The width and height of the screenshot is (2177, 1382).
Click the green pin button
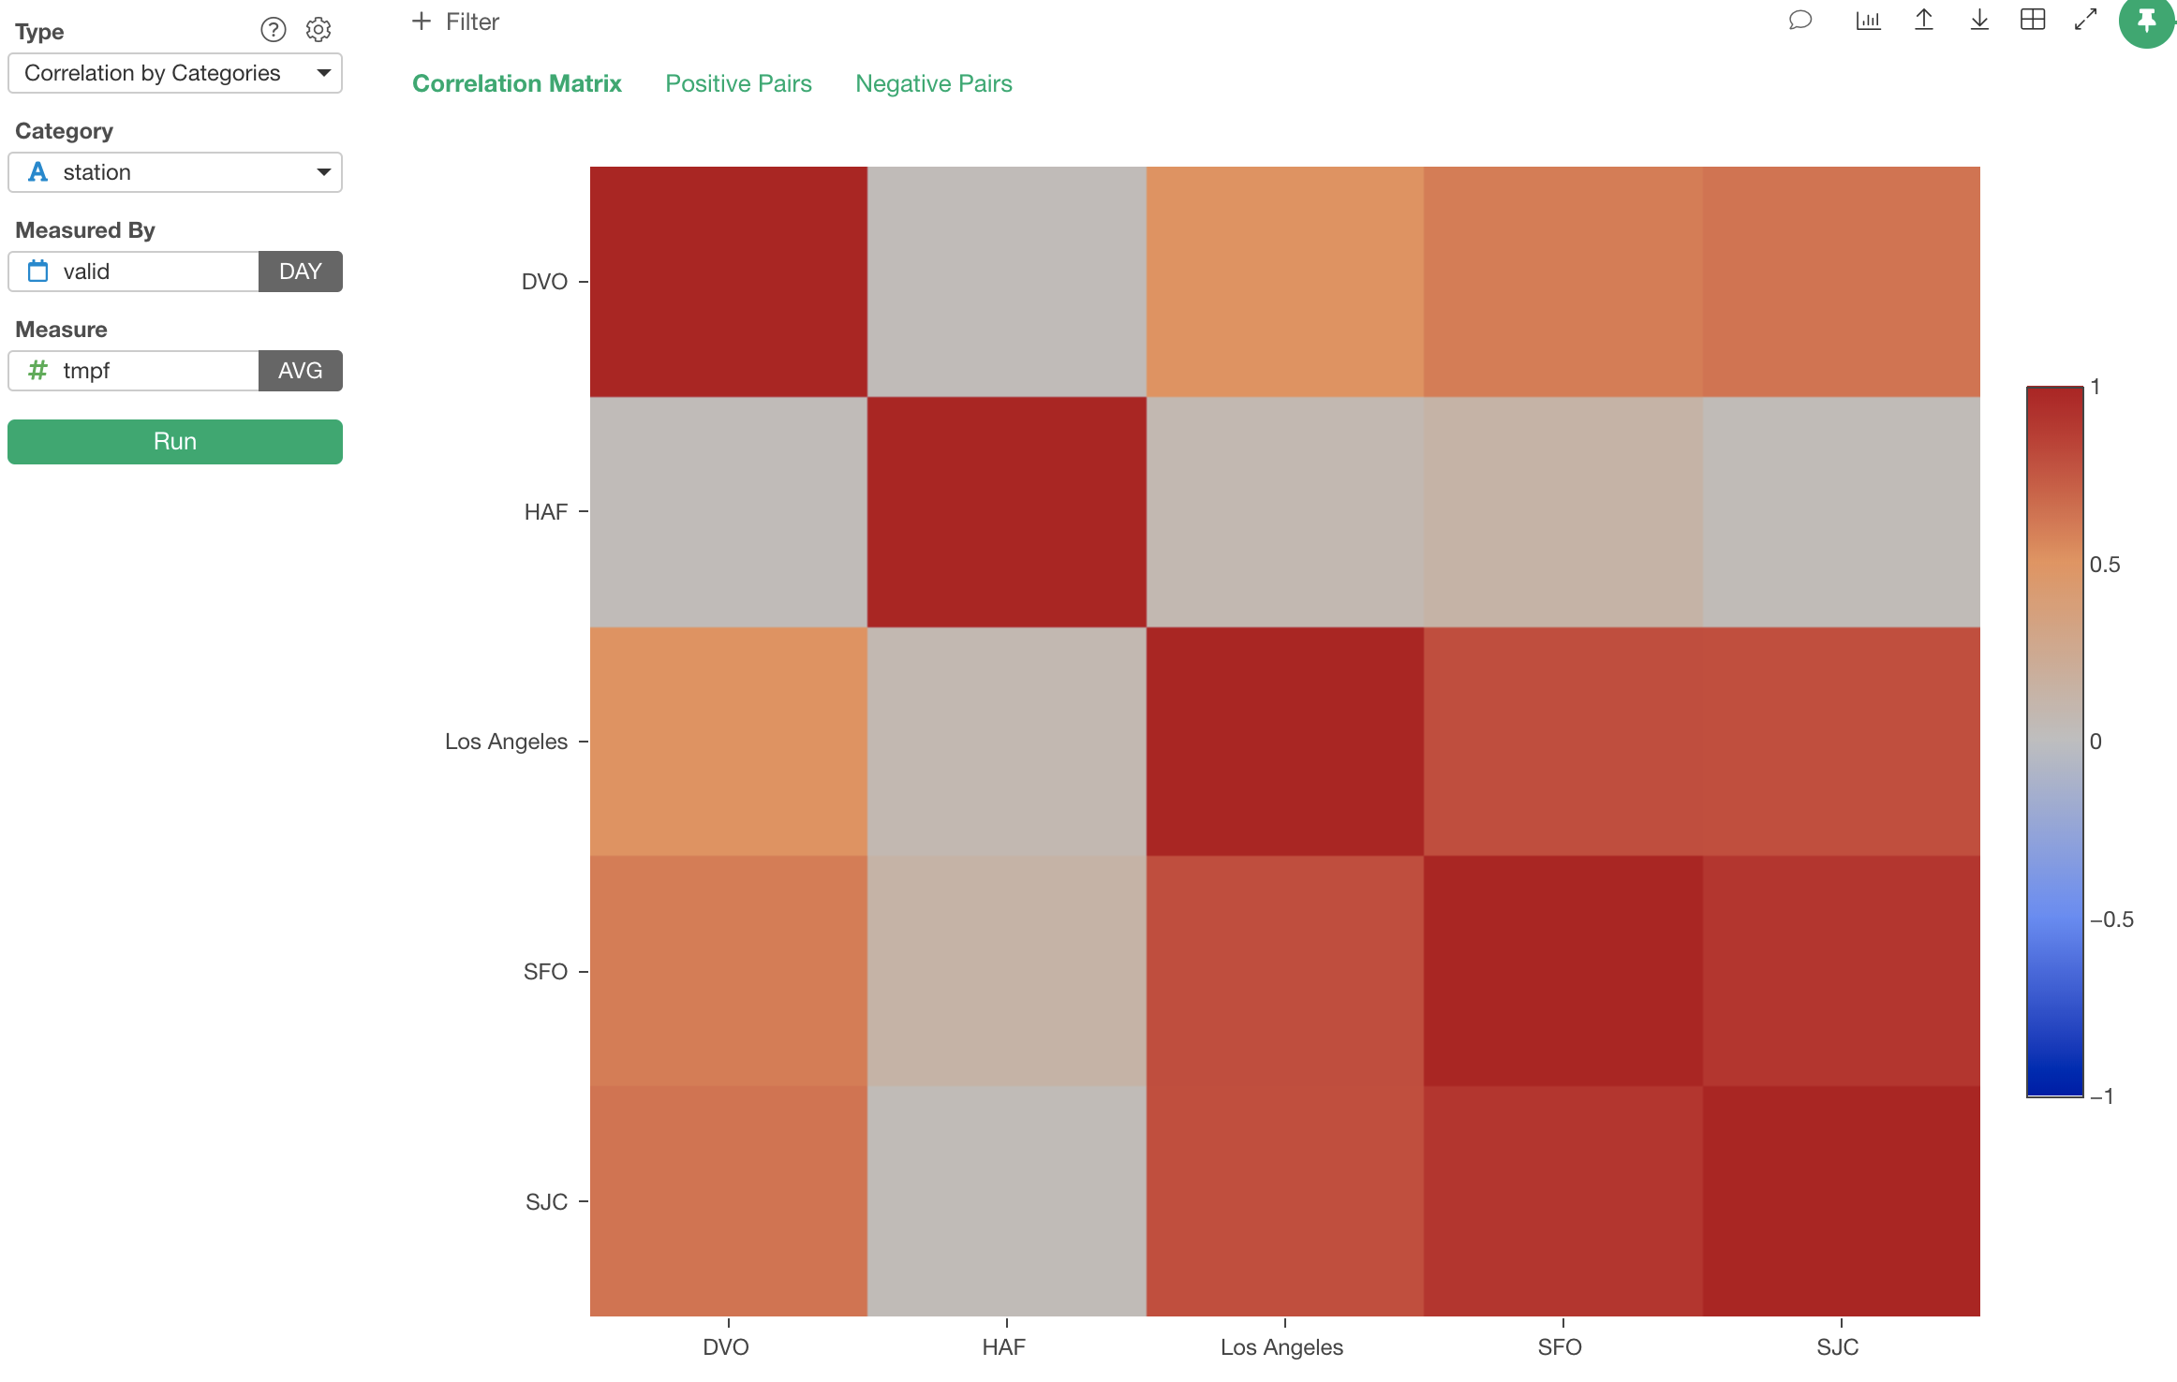pyautogui.click(x=2146, y=21)
